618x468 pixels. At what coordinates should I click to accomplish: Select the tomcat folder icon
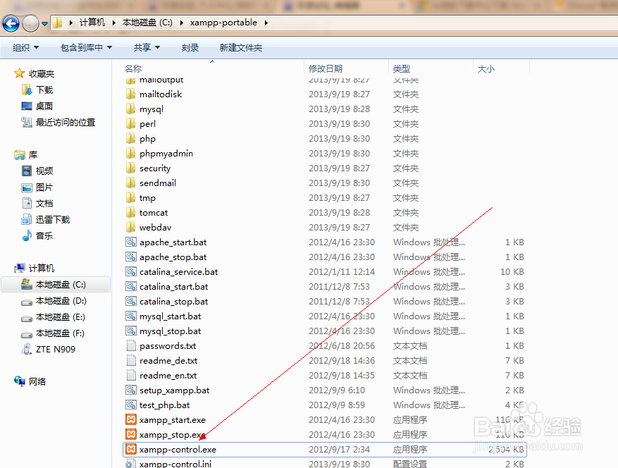tap(131, 213)
